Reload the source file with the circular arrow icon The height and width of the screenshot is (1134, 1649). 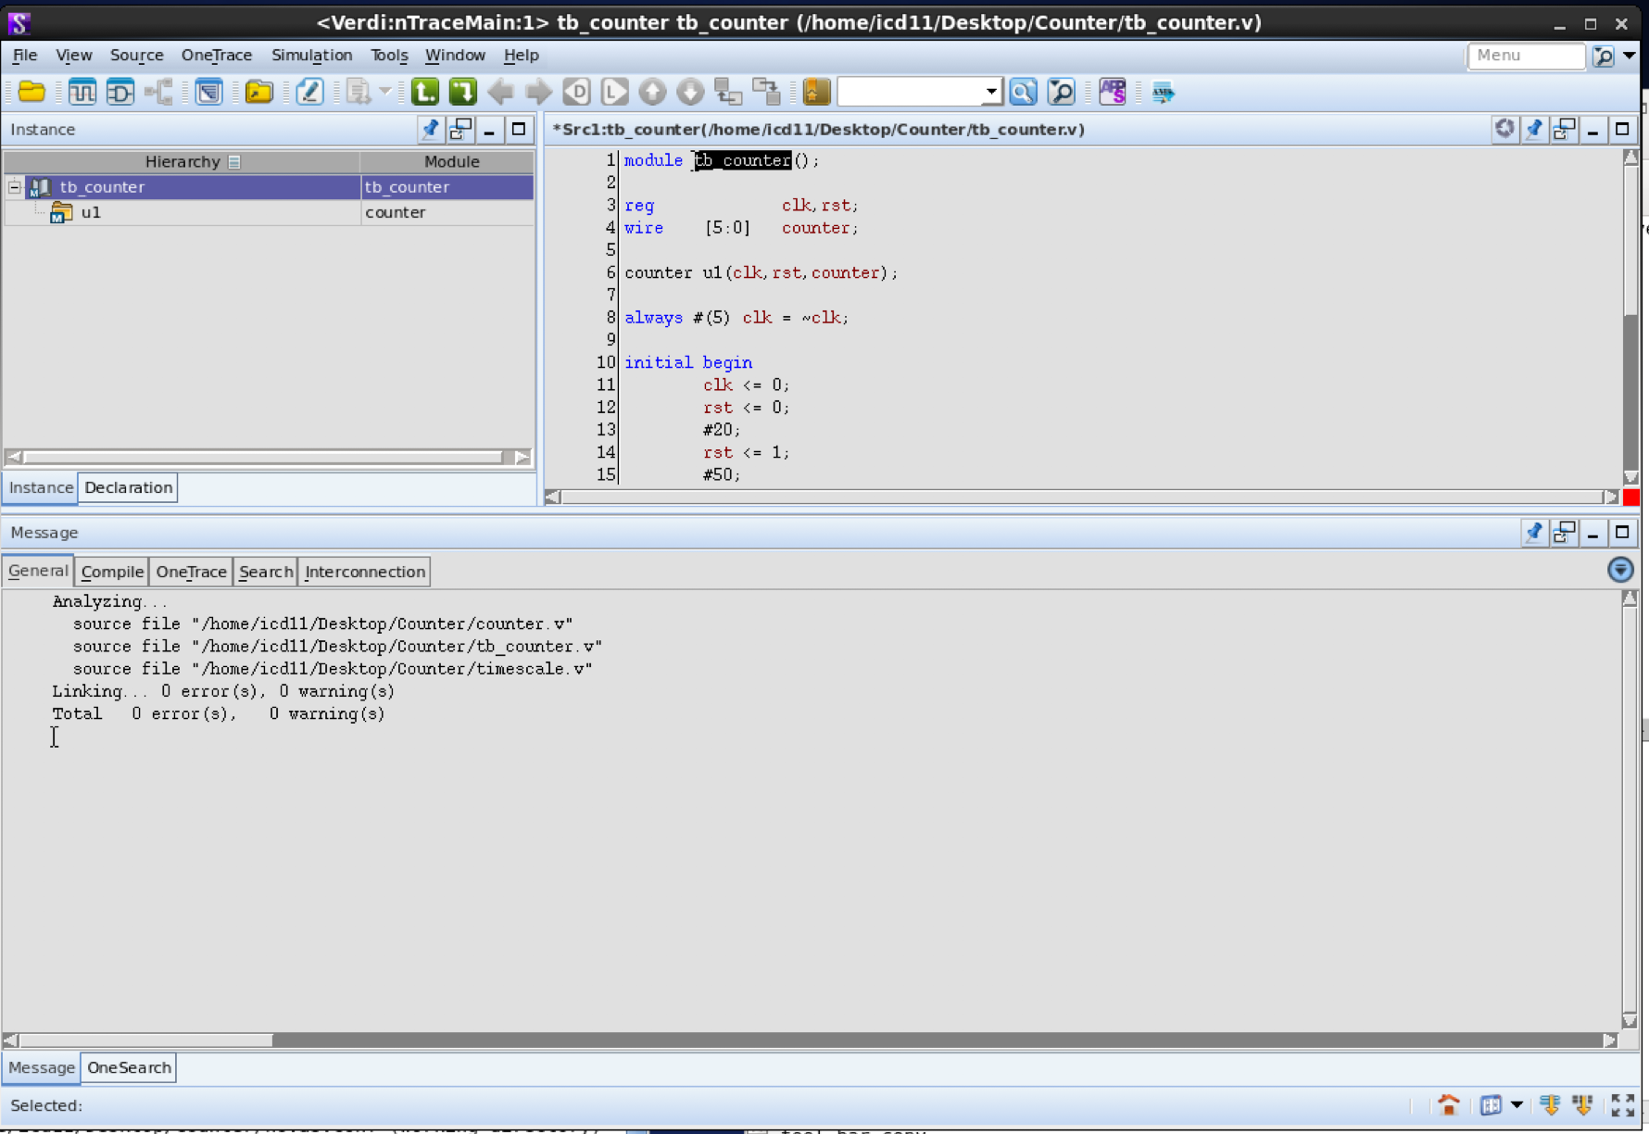click(x=1504, y=130)
